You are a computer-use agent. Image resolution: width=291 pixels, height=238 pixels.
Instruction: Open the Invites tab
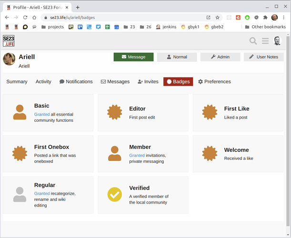tap(148, 81)
